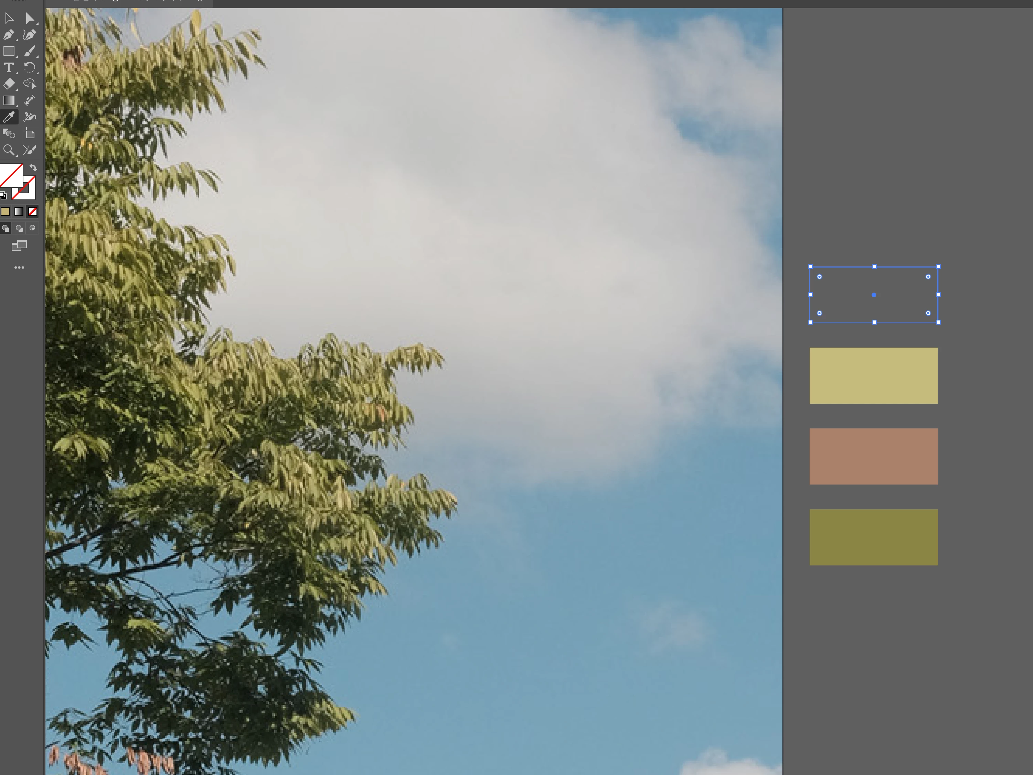Select the Curvature pen tool
Image resolution: width=1033 pixels, height=775 pixels.
coord(30,35)
